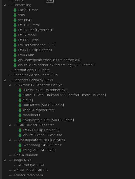Click the user icon for Svendborg 145.750mhz

click(20, 145)
